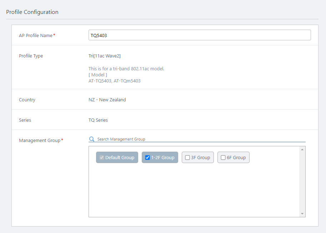Click the scroll down arrow in group list
326x233 pixels.
302,214
